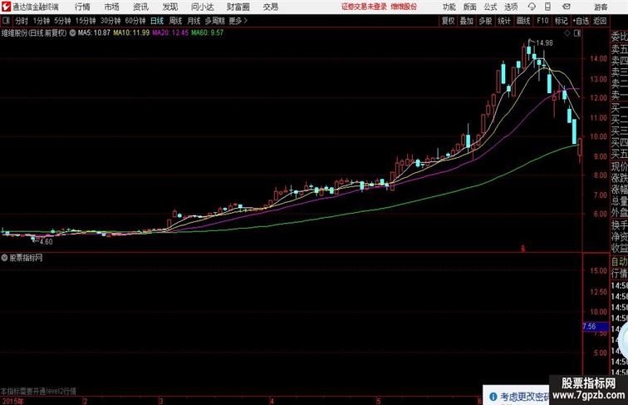Click the diamond icon atop the chart
This screenshot has width=628, height=405.
click(x=567, y=33)
